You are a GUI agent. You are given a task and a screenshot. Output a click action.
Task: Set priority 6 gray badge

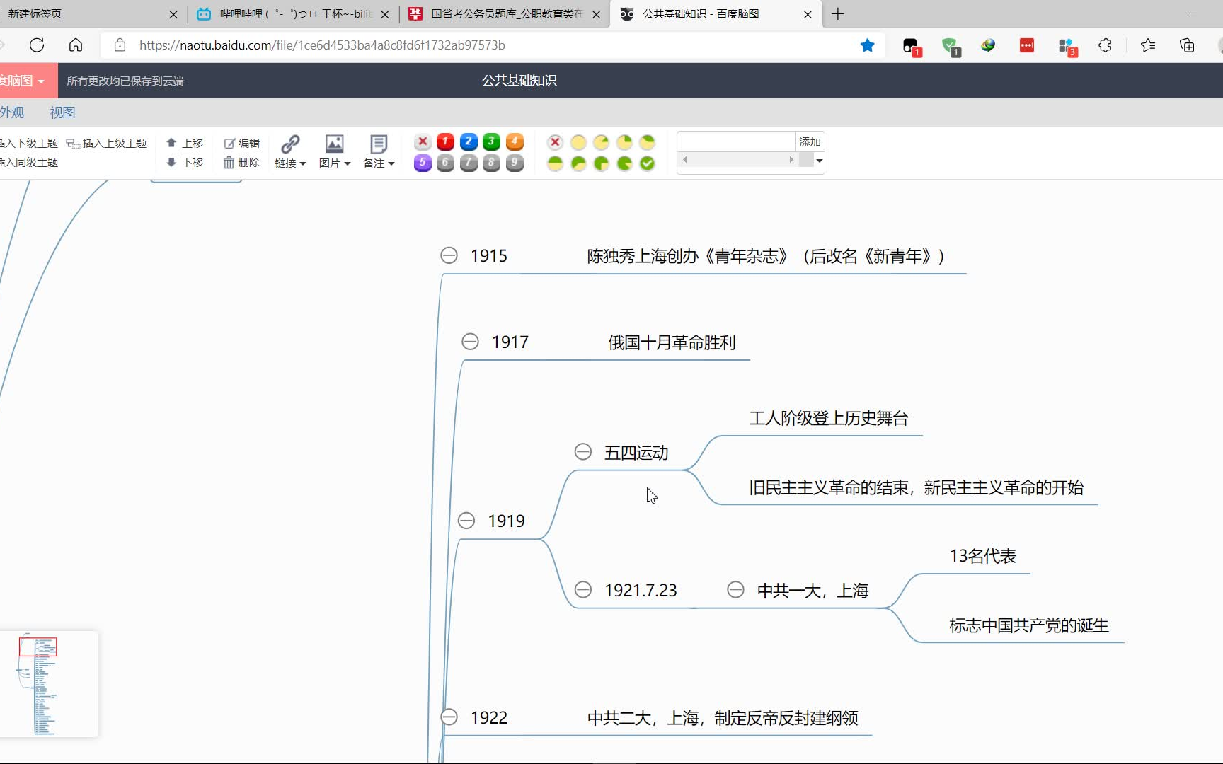pyautogui.click(x=445, y=163)
